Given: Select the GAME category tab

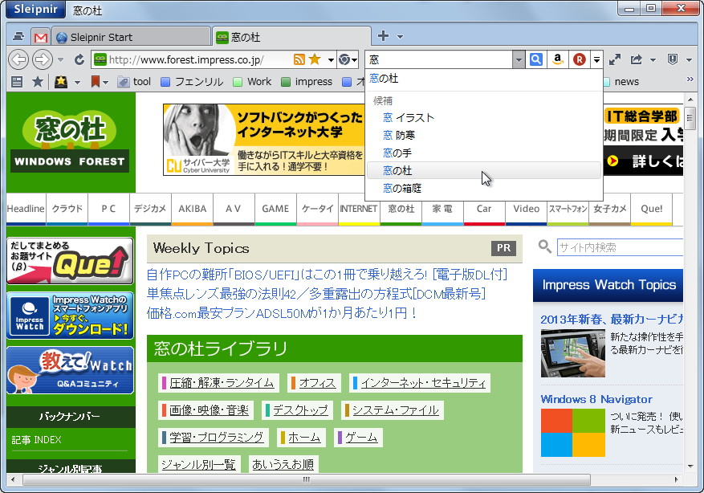Looking at the screenshot, I should point(275,209).
